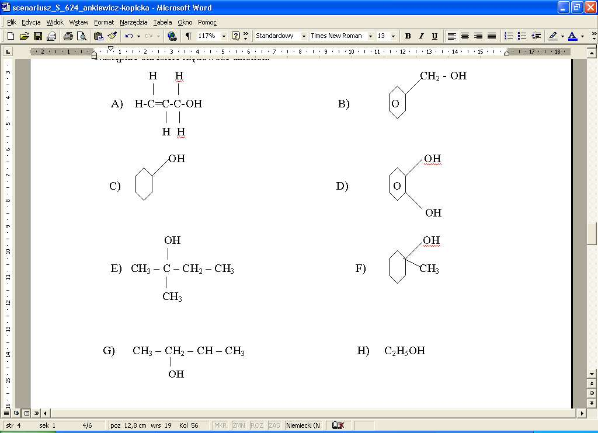Open the Times New Roman font dropdown
The height and width of the screenshot is (433, 598).
(370, 36)
